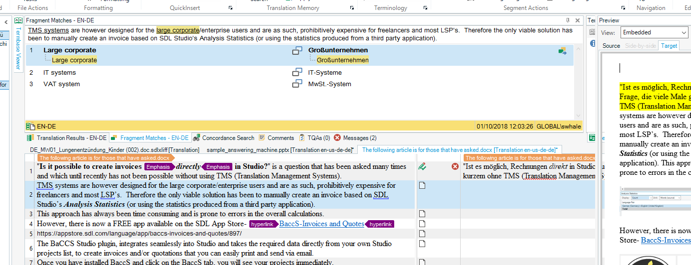Viewport: 691px width, 265px height.
Task: Click the fragment match icon for Großunternehmen
Action: coord(297,50)
